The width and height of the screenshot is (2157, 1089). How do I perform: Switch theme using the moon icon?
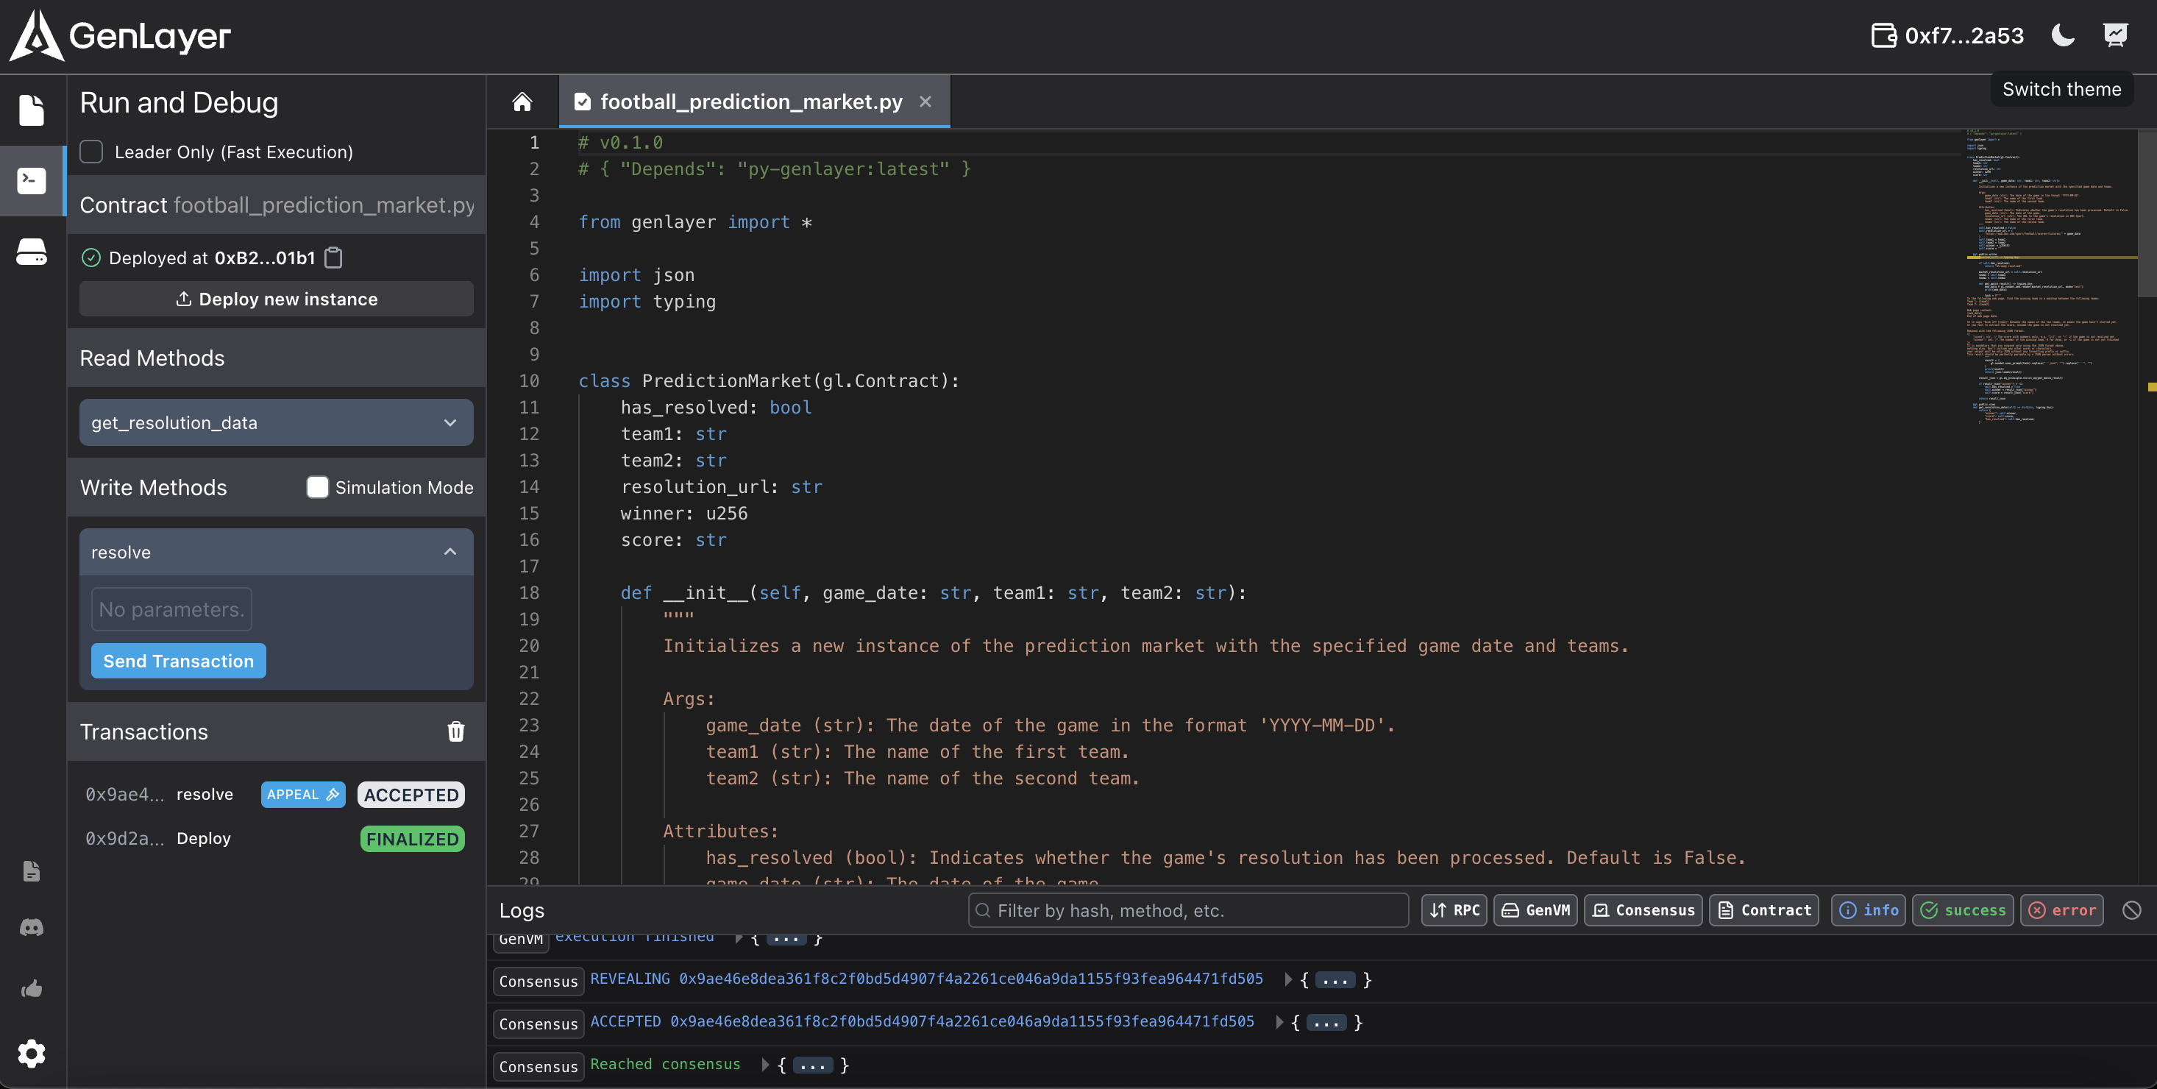[2064, 35]
